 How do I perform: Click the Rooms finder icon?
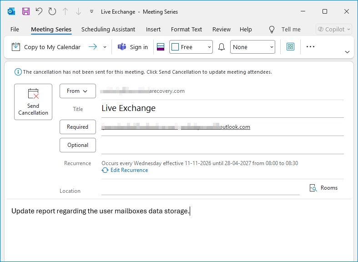coord(313,188)
